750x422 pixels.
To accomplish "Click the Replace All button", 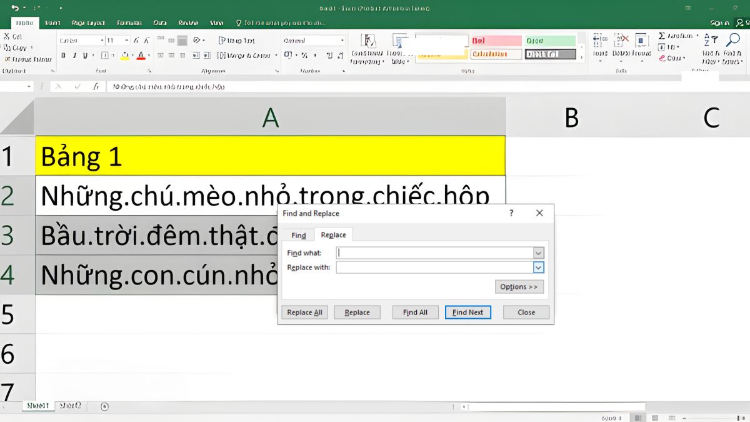I will [x=304, y=312].
